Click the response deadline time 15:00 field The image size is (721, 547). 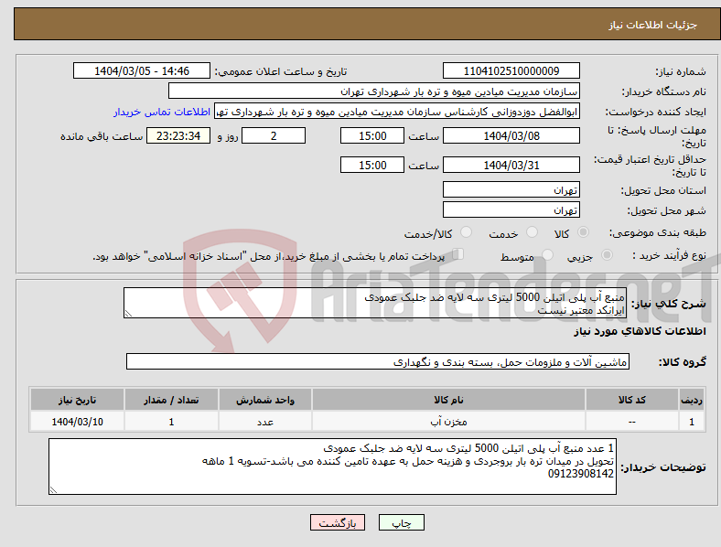click(372, 135)
